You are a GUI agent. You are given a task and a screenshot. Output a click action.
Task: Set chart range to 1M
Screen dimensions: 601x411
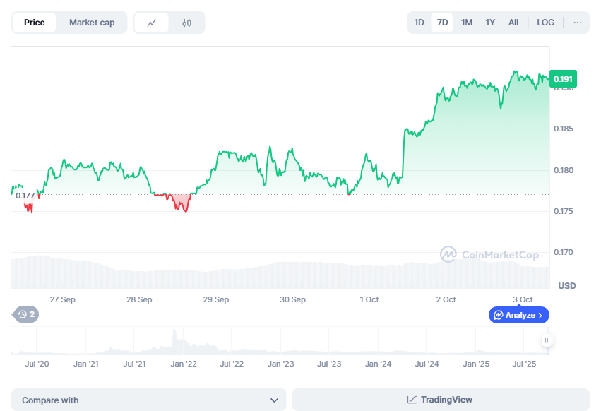point(467,23)
